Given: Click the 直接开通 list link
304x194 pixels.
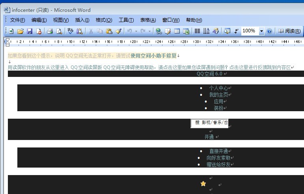Looking at the screenshot, I should click(x=218, y=151).
